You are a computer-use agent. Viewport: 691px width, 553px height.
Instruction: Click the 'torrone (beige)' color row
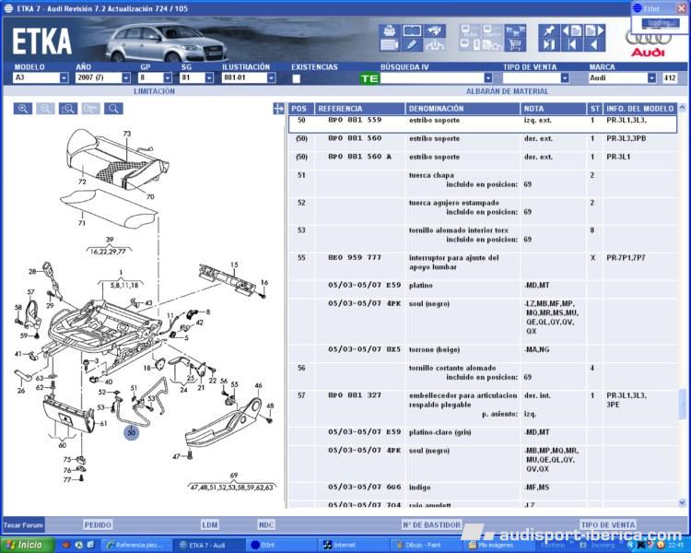coord(483,353)
